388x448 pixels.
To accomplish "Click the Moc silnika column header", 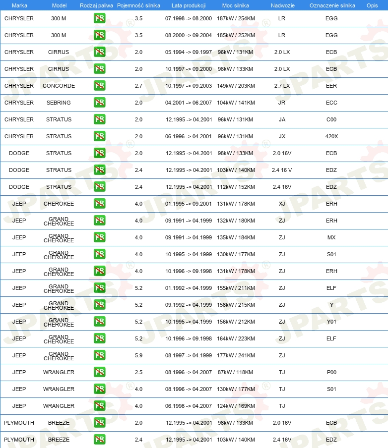I will click(236, 5).
